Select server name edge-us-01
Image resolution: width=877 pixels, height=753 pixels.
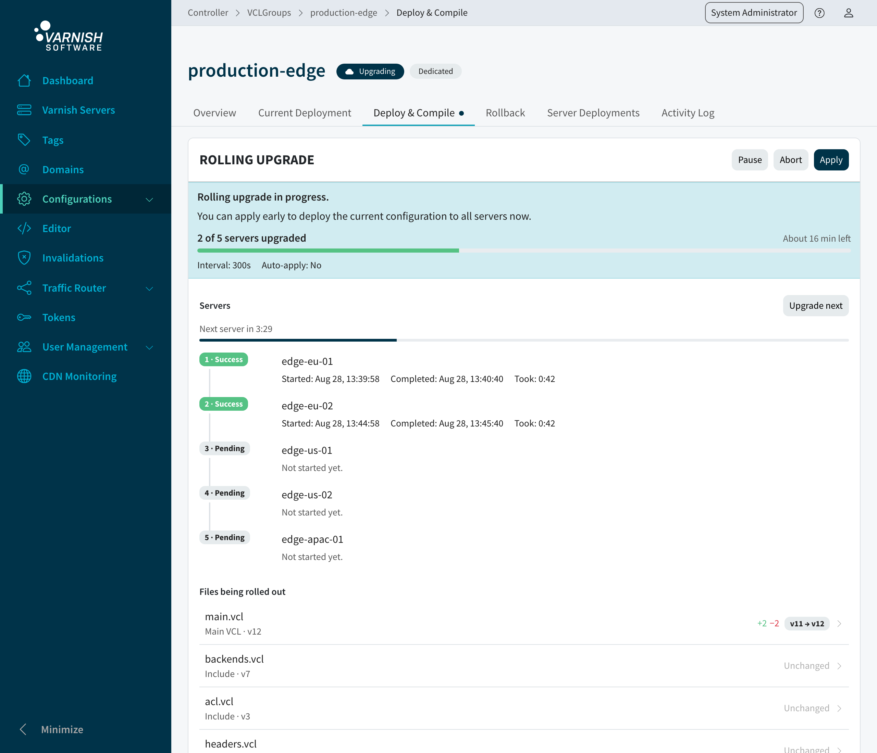click(x=307, y=450)
